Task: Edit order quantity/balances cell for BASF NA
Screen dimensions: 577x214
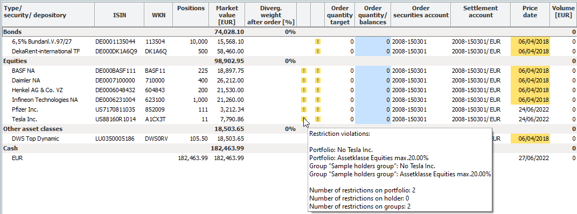Action: tap(373, 71)
